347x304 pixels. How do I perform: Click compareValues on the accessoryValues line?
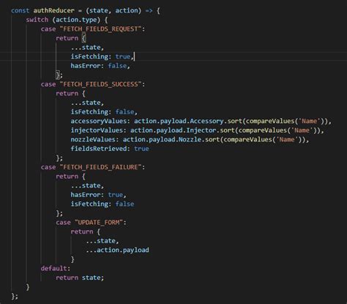click(270, 121)
